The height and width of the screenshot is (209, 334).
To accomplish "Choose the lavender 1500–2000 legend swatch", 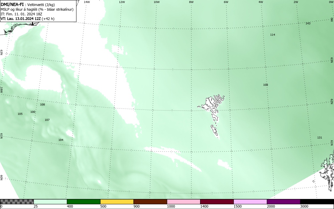I will coord(250,202).
